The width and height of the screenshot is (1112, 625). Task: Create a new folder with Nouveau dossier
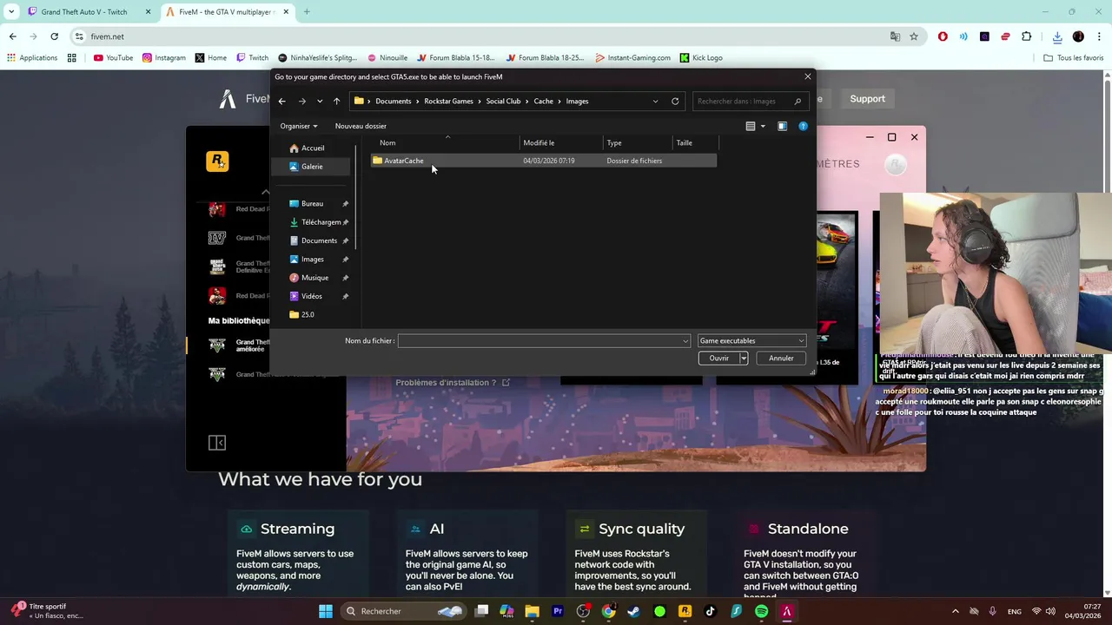(x=361, y=126)
